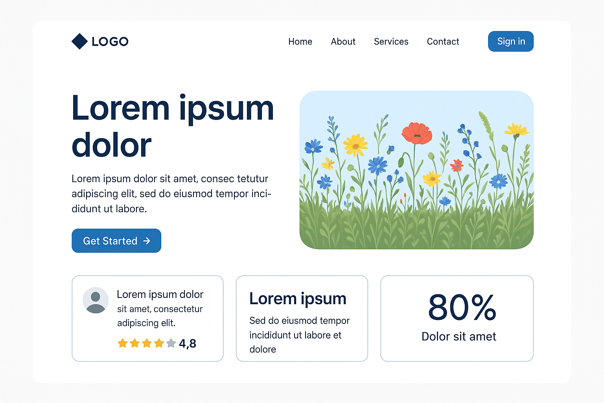Click the fourth gold rating star
Screen dimensions: 604x403
point(159,344)
